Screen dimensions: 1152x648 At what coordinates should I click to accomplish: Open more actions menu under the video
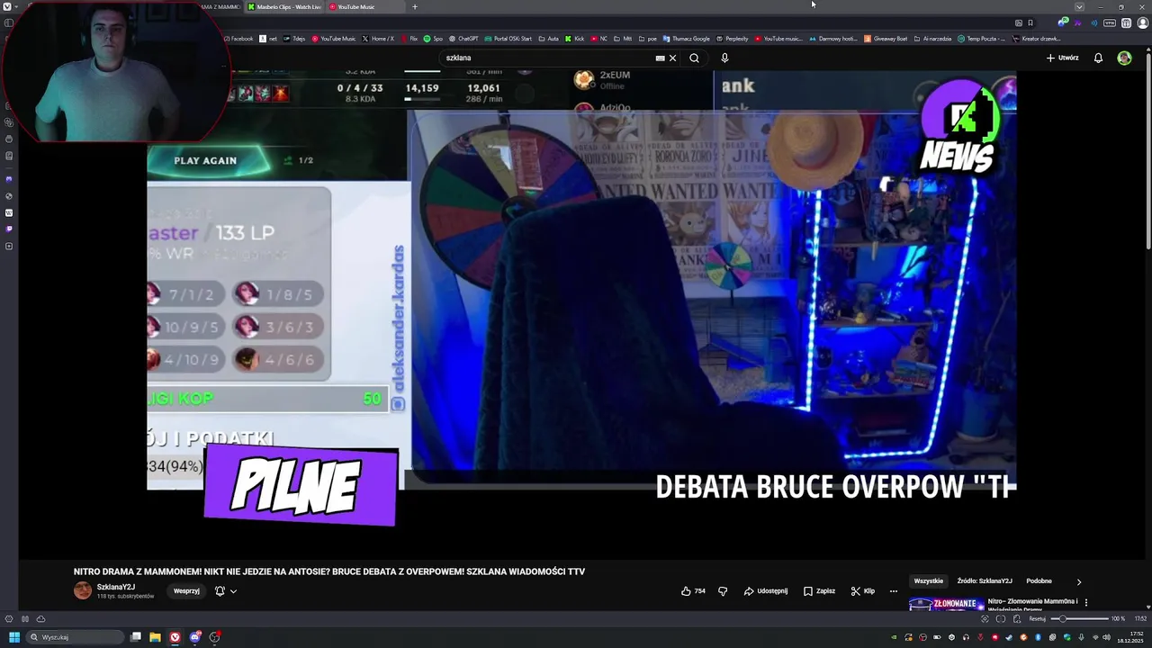click(x=893, y=591)
